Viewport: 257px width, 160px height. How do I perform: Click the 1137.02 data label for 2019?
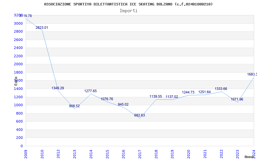(172, 97)
